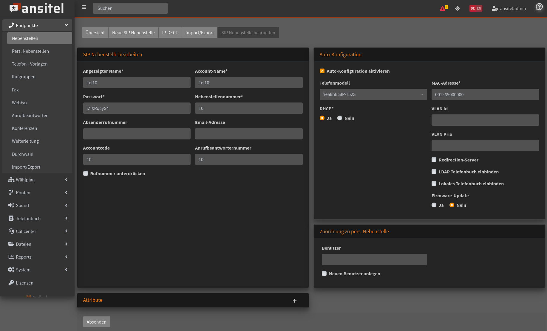Viewport: 547px width, 331px height.
Task: Click the ansiteladmin user icon
Action: click(x=495, y=8)
